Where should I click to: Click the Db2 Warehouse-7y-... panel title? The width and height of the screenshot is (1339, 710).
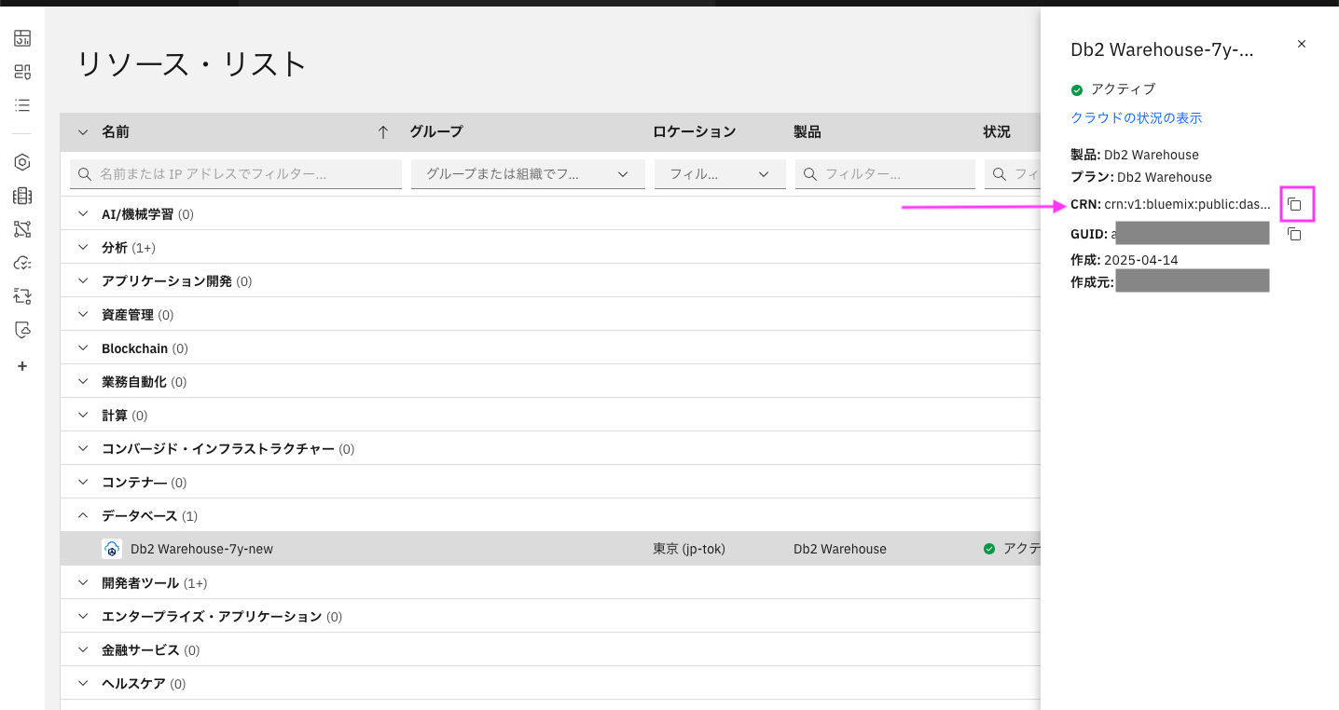tap(1162, 50)
